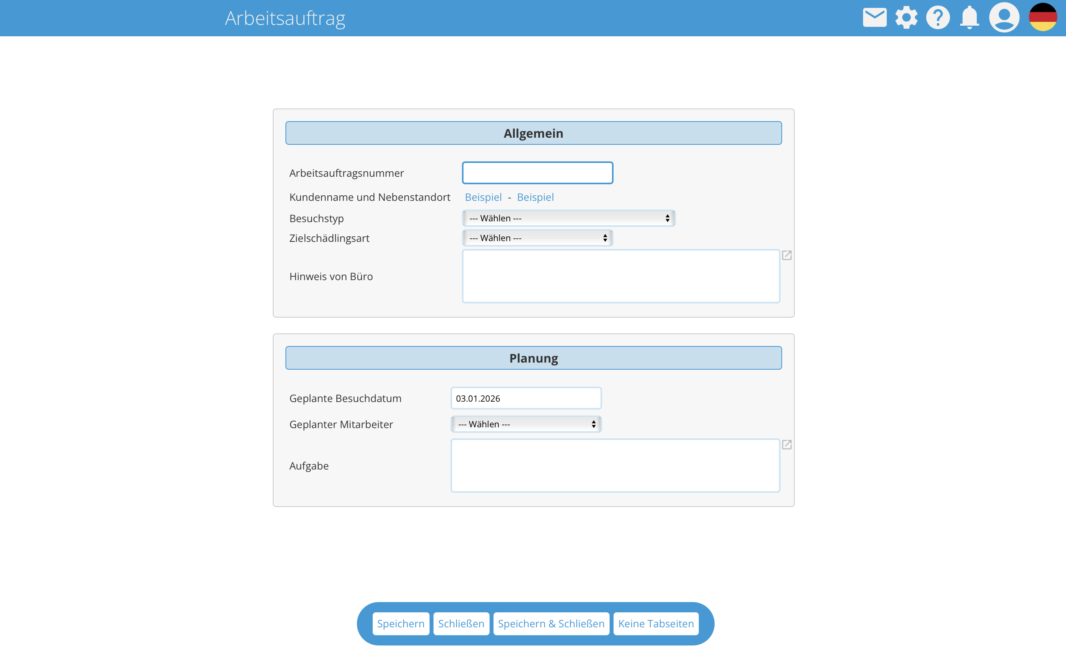Open the user profile icon
Screen dimensions: 1066x651
point(1004,18)
